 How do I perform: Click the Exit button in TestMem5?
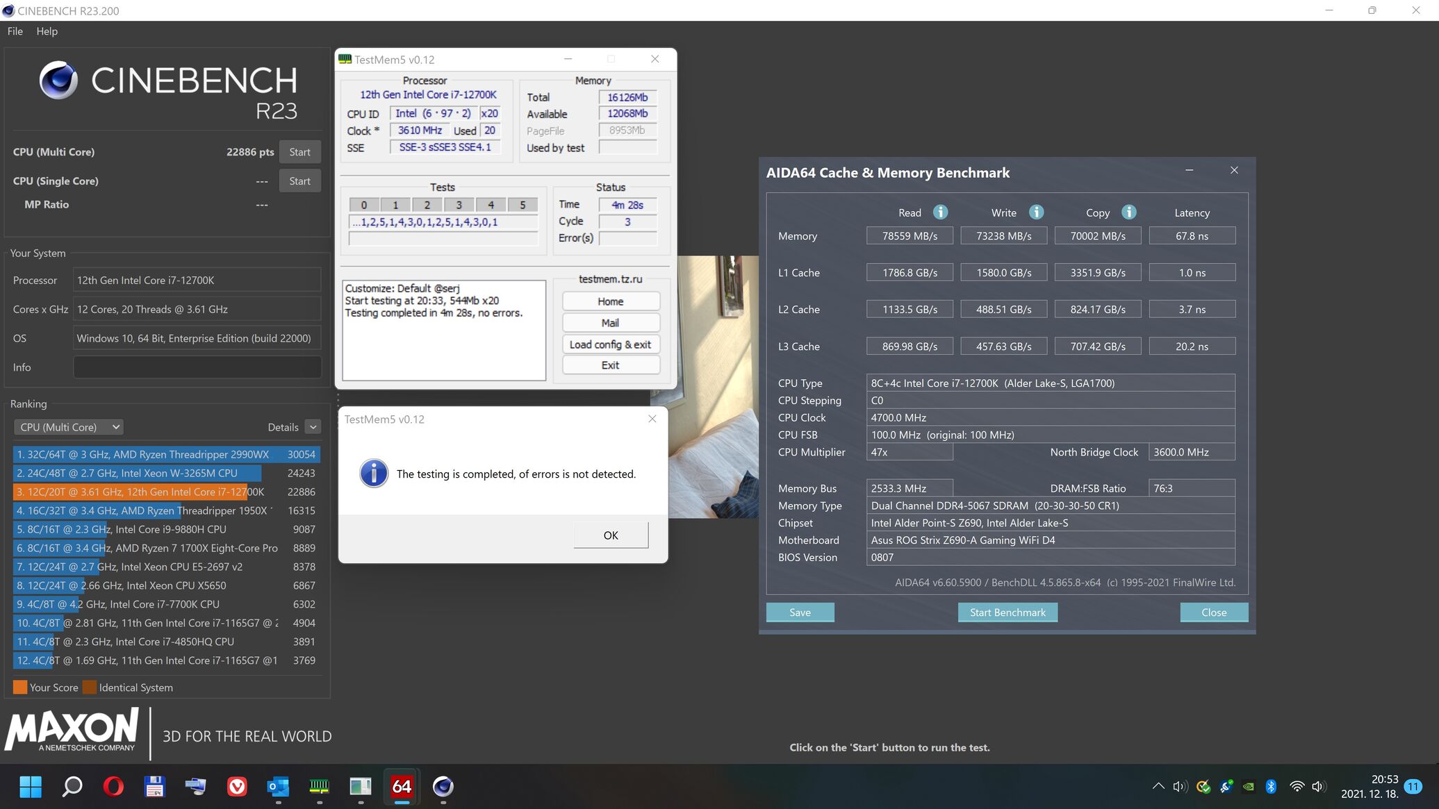(x=610, y=365)
